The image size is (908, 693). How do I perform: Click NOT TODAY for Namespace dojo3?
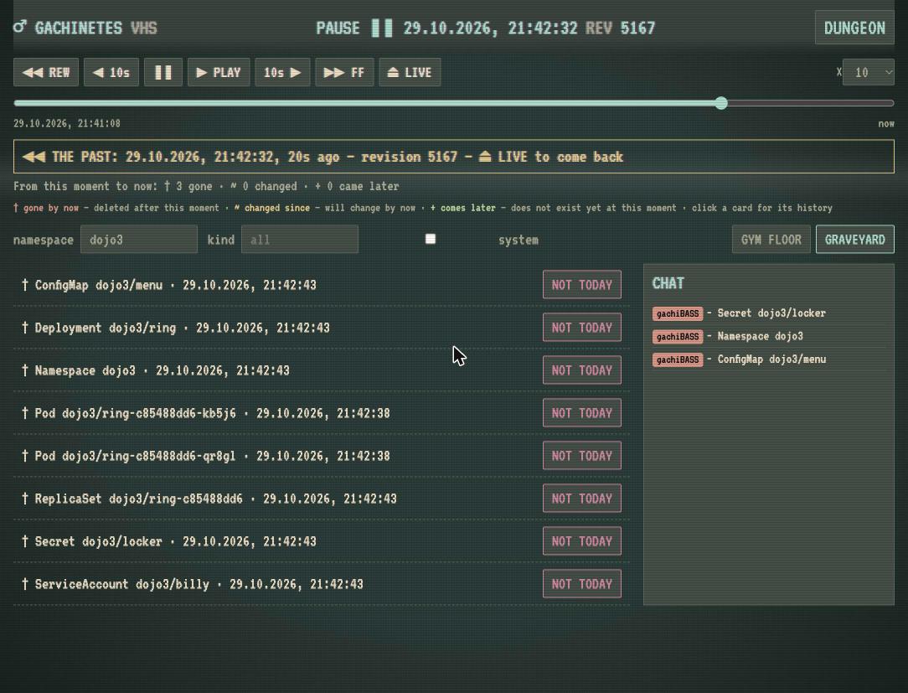(582, 370)
